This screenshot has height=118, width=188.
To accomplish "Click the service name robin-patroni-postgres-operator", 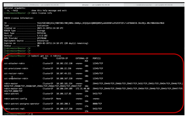I will click(x=22, y=104).
